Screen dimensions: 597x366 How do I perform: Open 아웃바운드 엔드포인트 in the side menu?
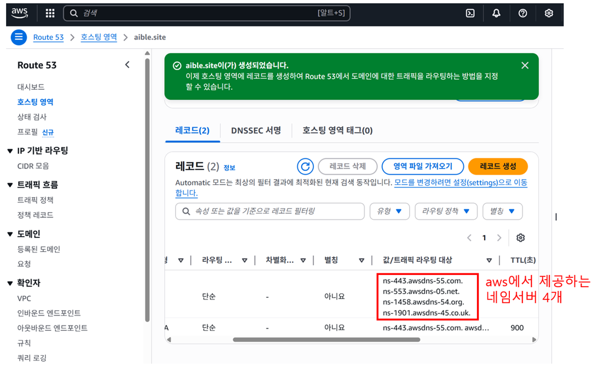[x=52, y=328]
